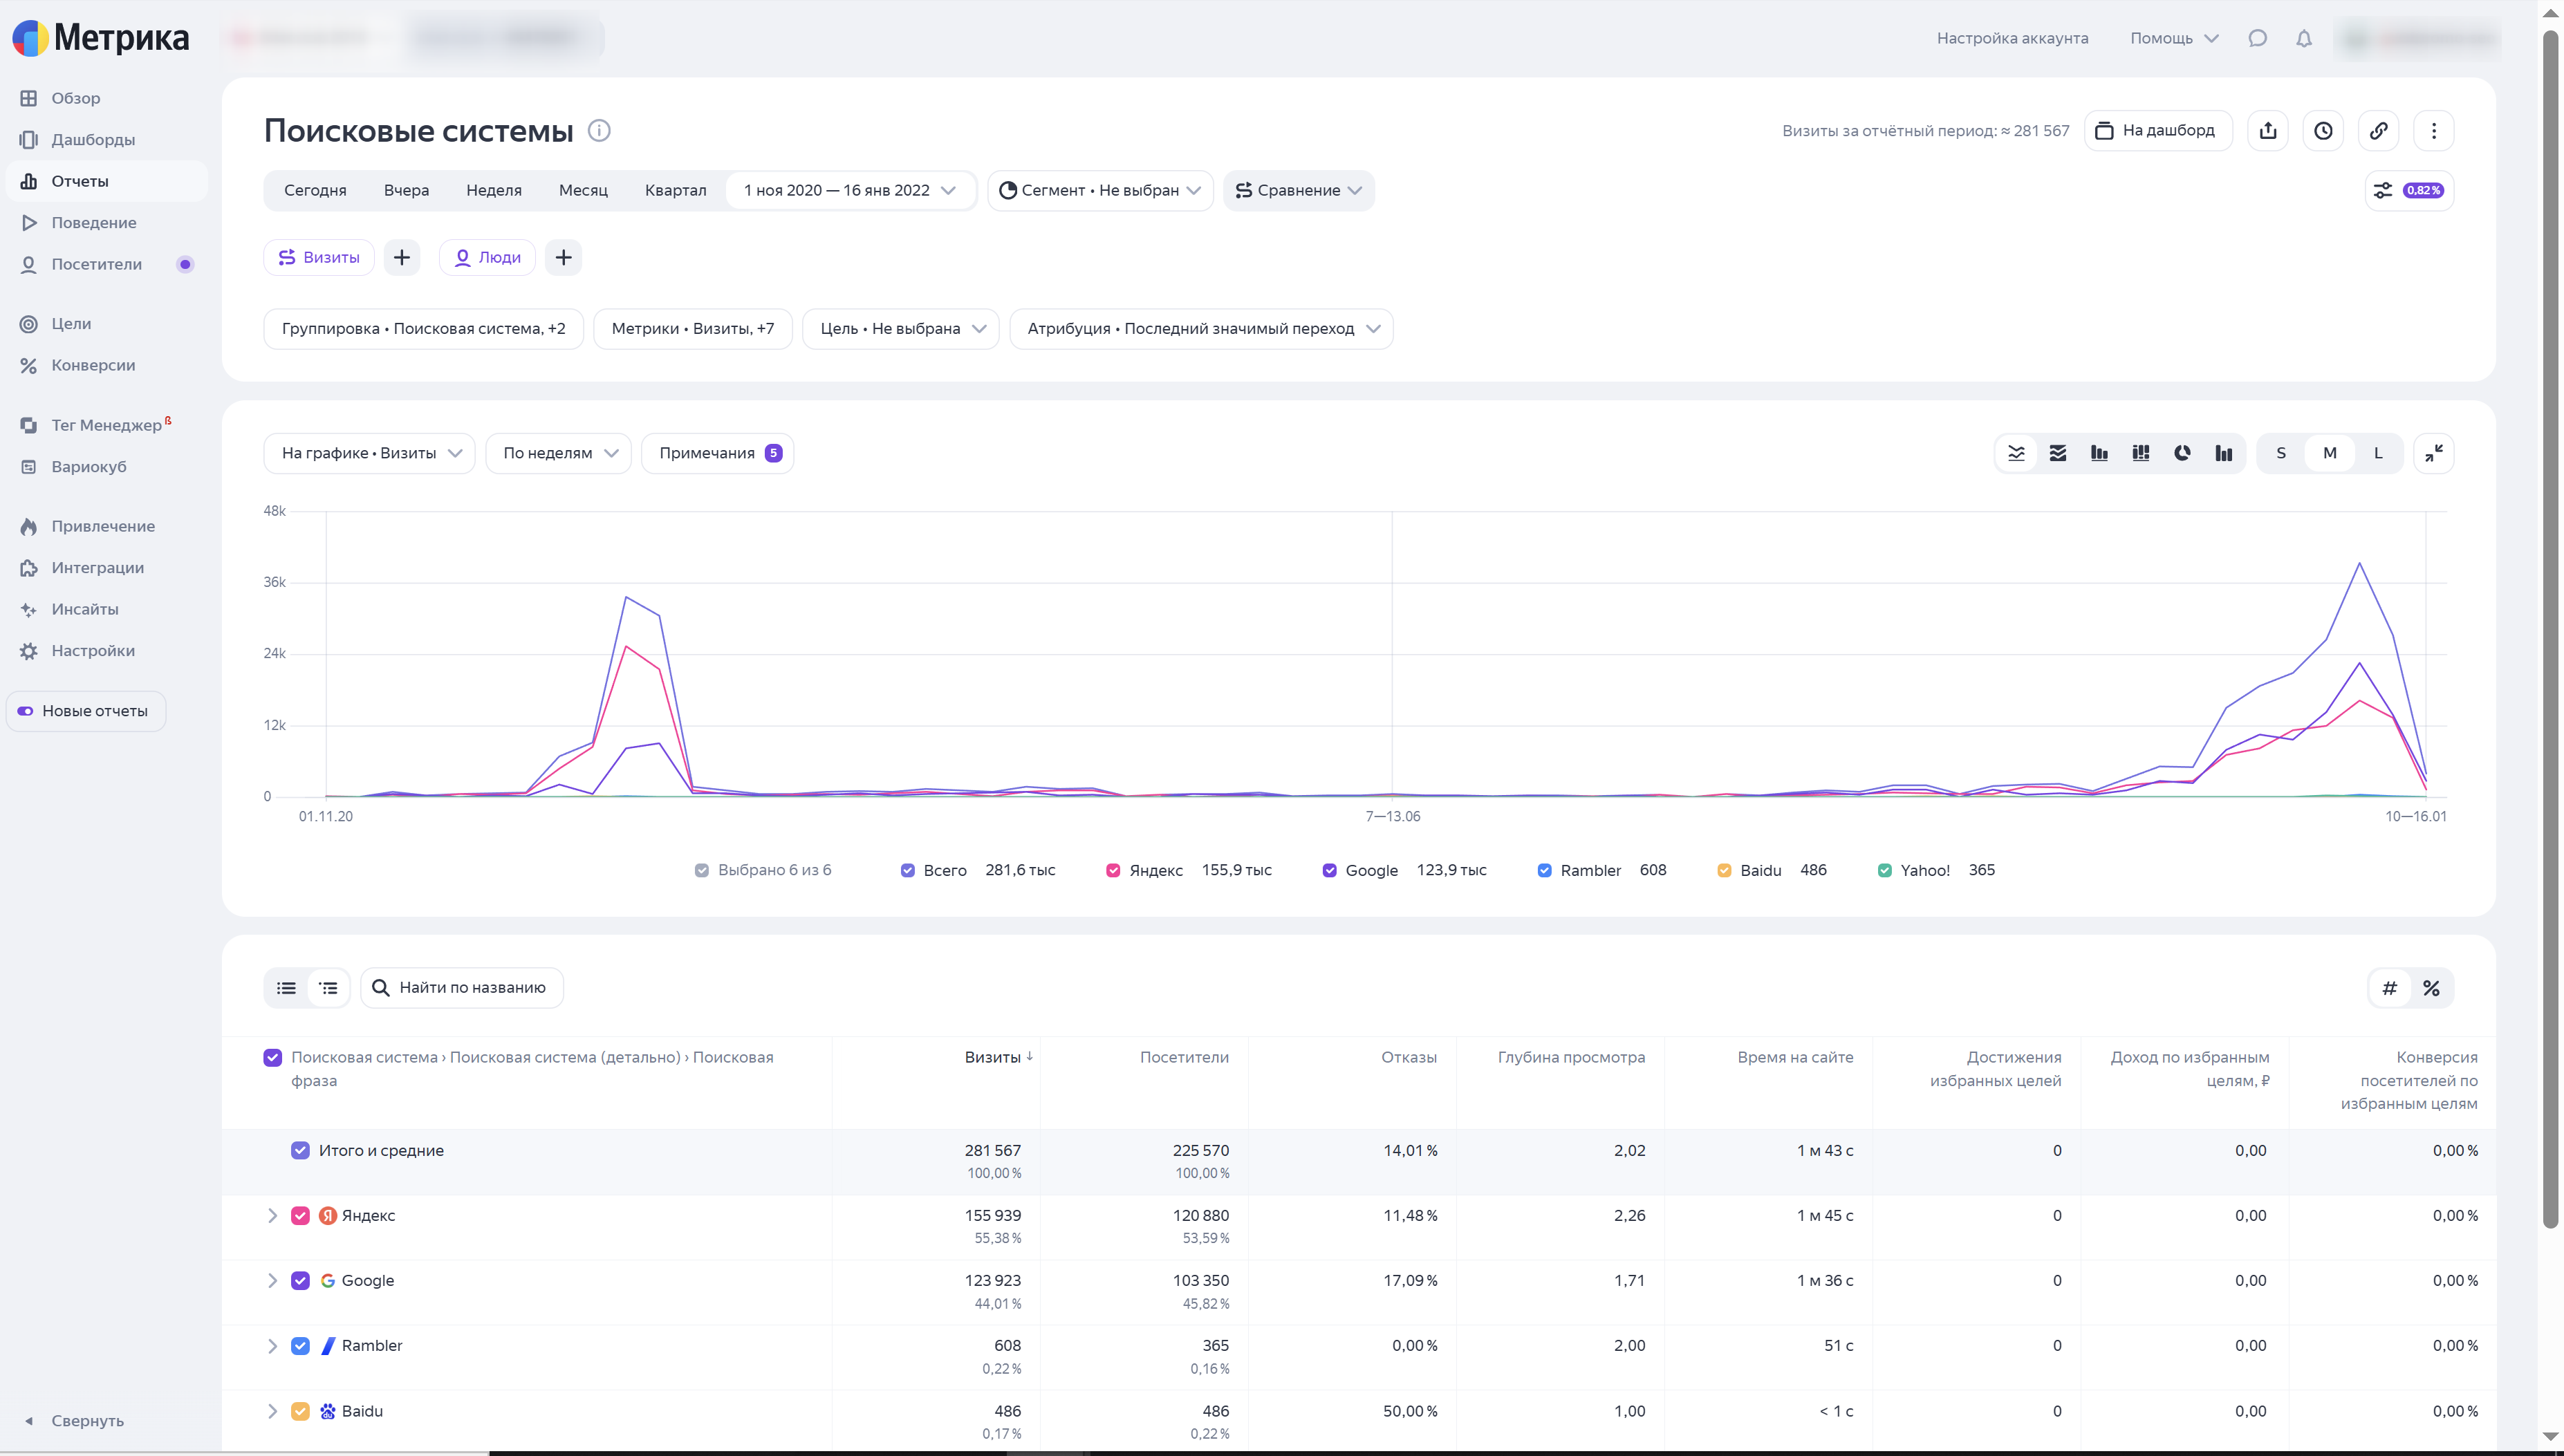
Task: Open the По неделям grouping dropdown
Action: [x=559, y=453]
